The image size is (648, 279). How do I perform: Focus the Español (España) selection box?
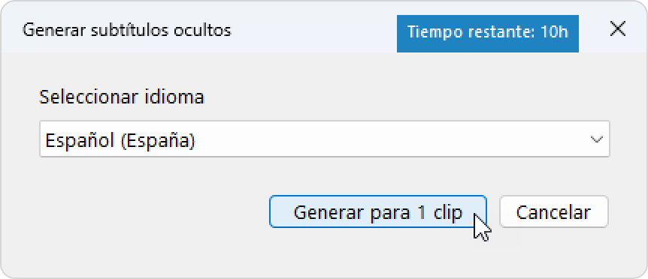325,139
